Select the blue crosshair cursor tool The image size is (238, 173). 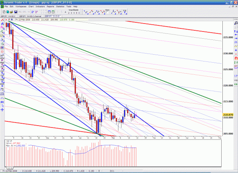coord(2,110)
